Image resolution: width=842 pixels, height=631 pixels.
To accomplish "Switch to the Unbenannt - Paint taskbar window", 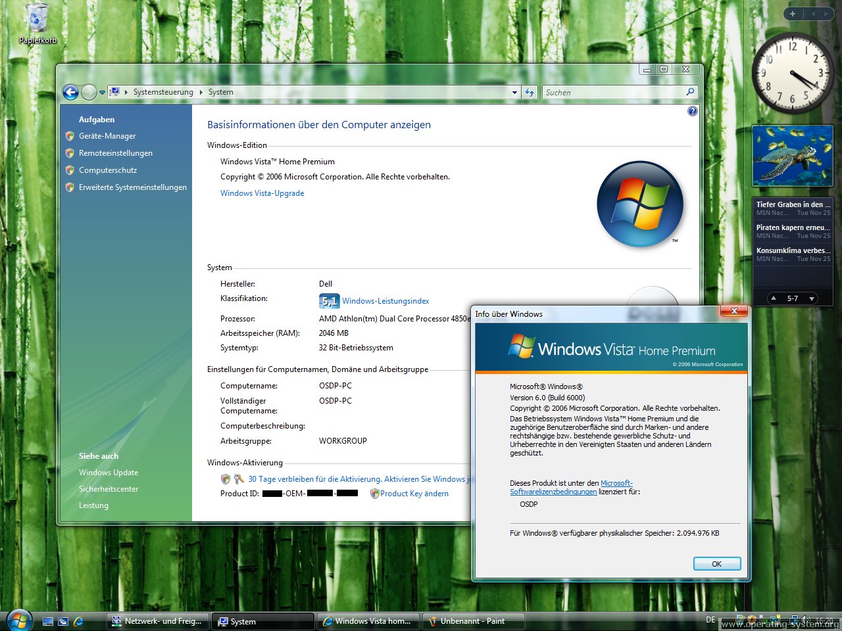I will click(473, 620).
